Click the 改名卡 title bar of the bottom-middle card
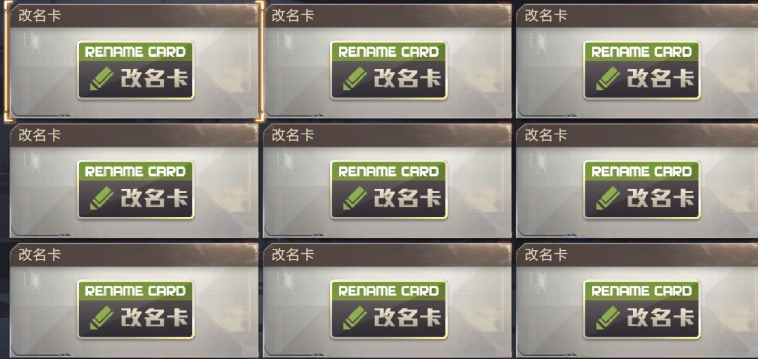758x359 pixels. click(x=388, y=255)
